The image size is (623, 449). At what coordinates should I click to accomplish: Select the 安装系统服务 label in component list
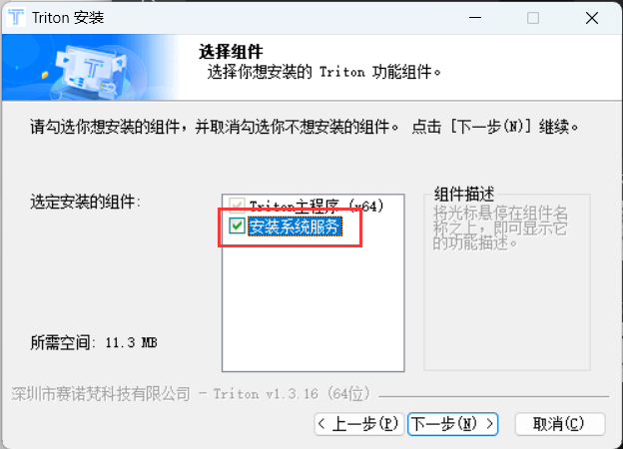295,226
